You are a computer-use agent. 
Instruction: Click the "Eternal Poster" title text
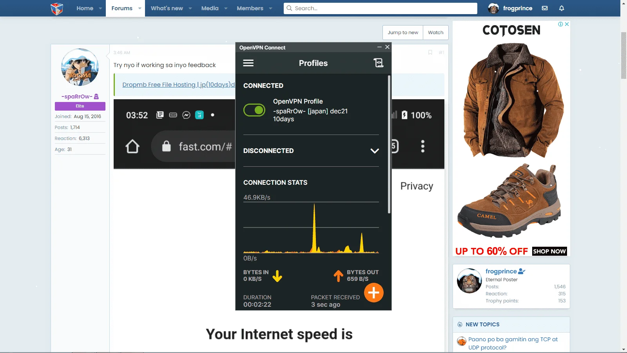pyautogui.click(x=502, y=280)
